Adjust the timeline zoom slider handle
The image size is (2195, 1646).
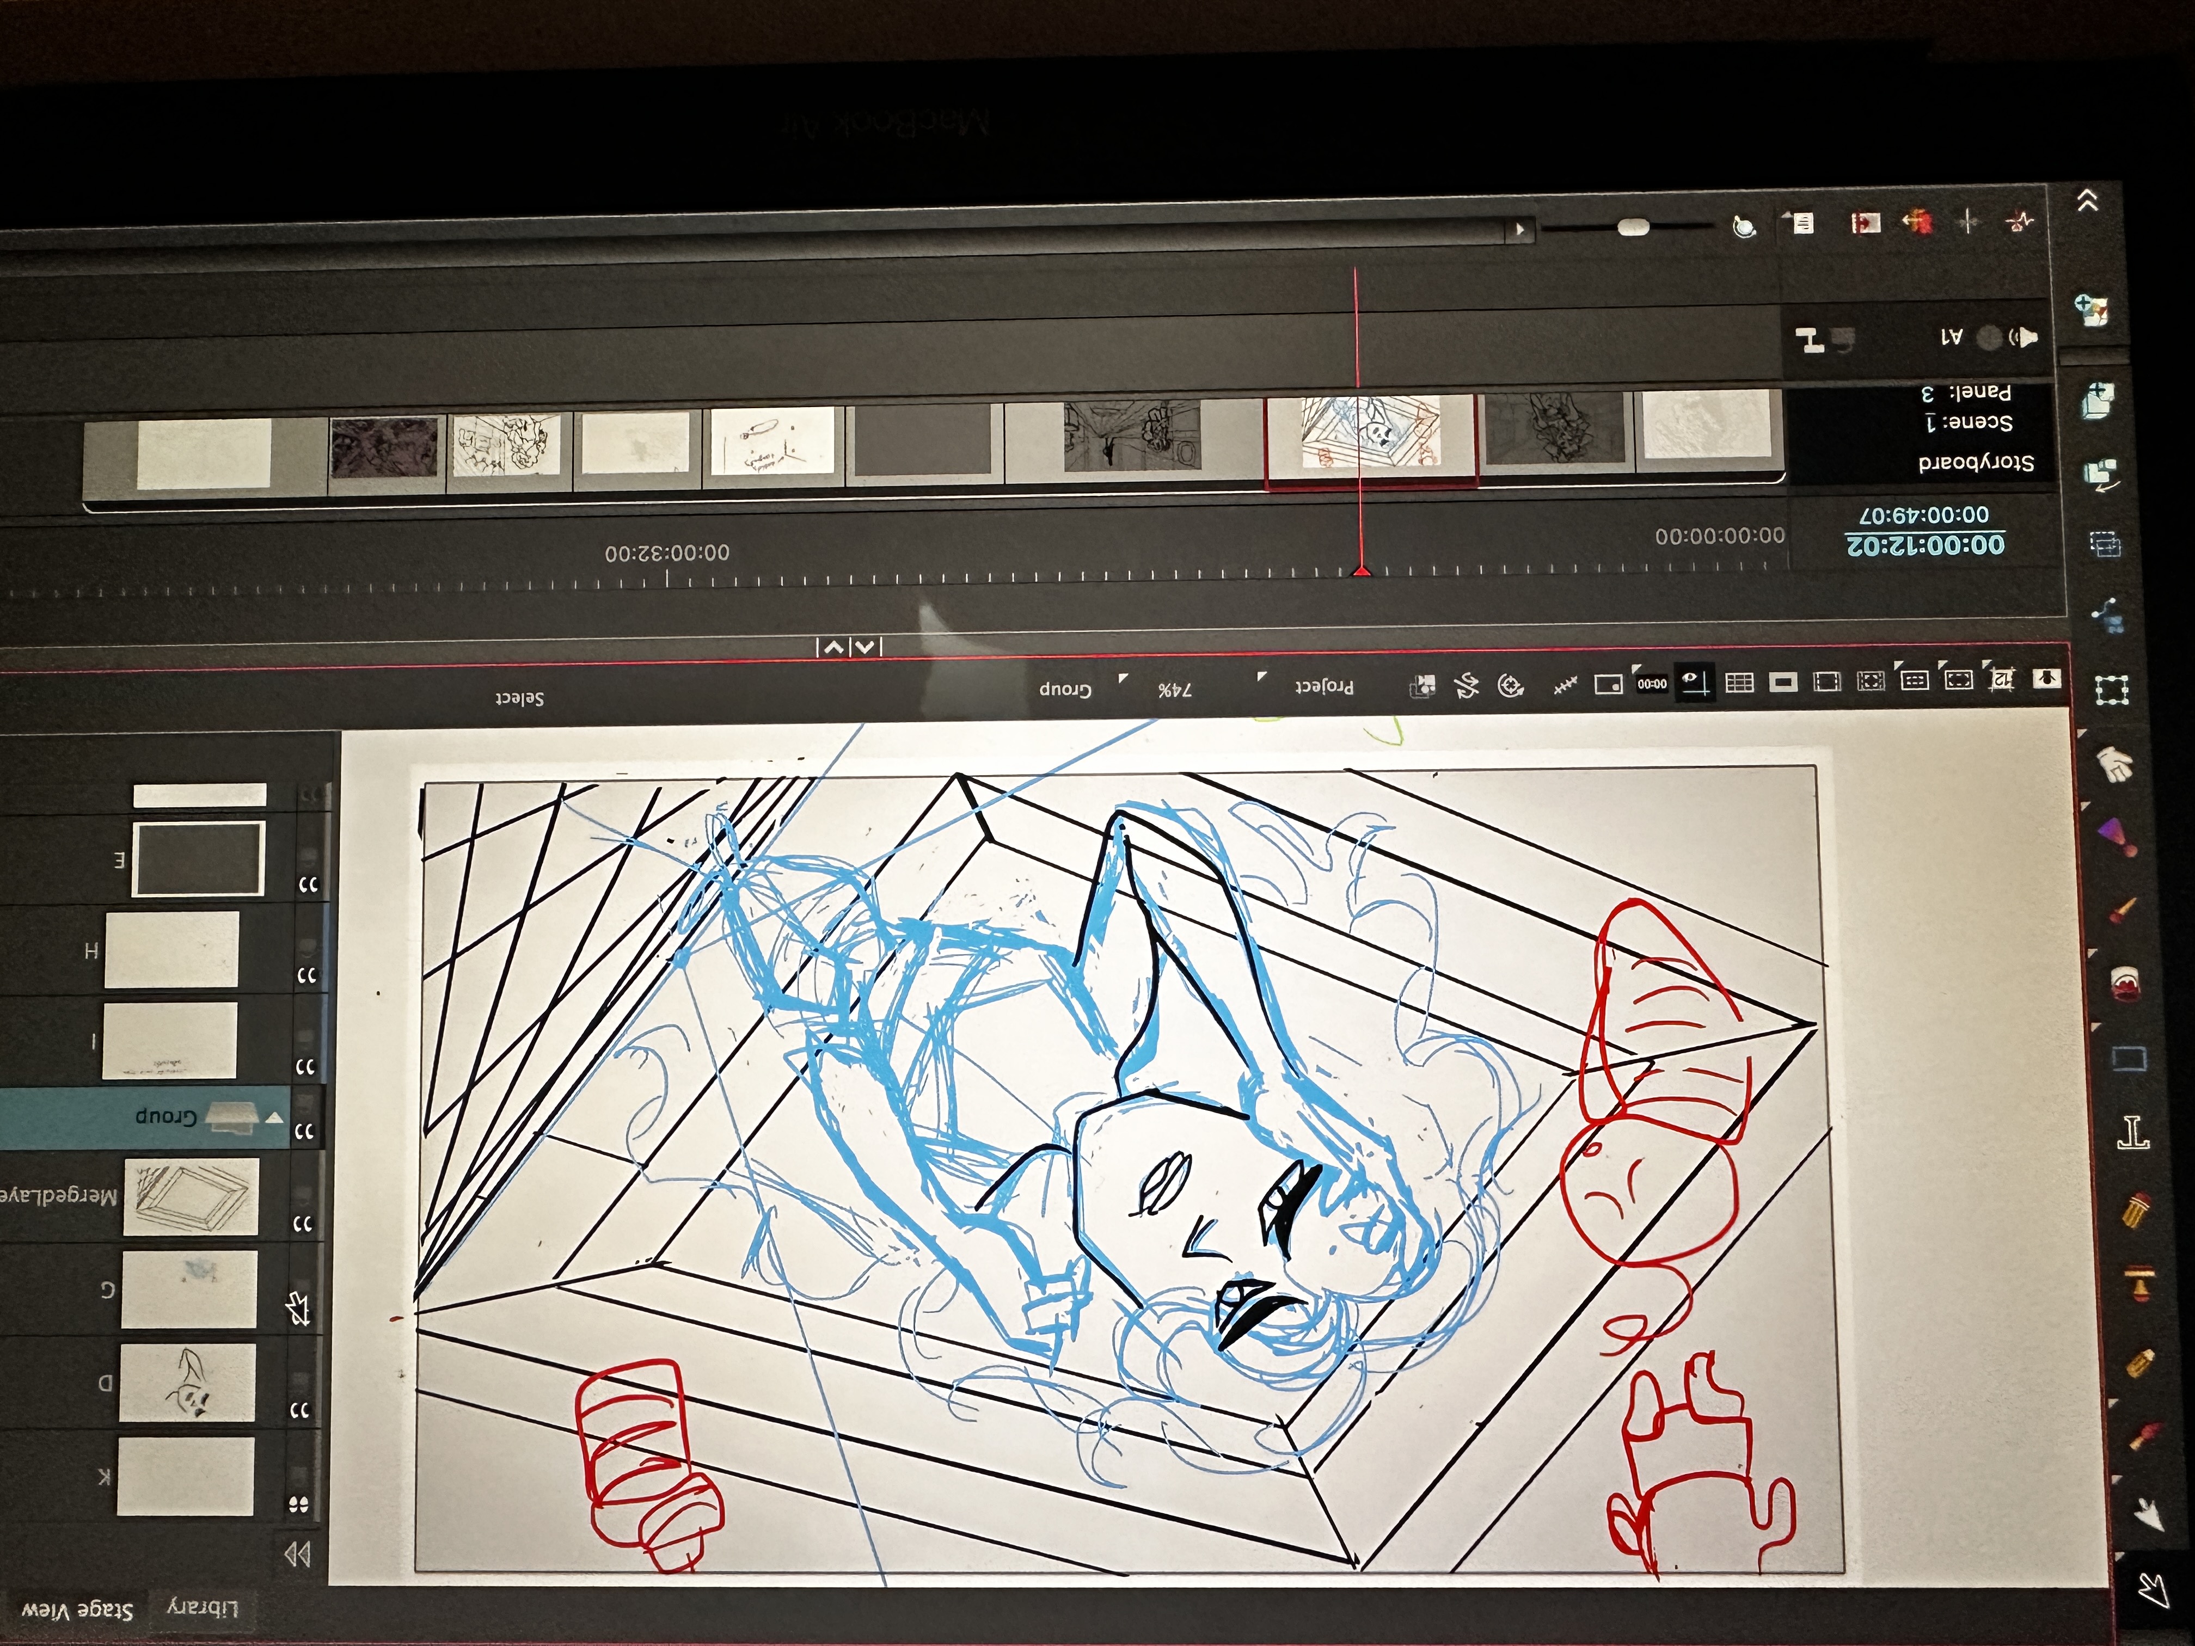tap(1632, 228)
